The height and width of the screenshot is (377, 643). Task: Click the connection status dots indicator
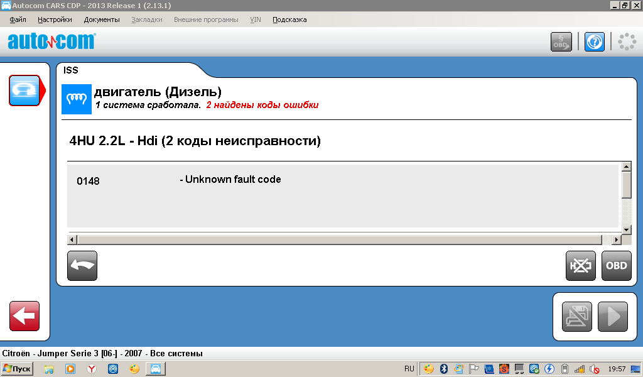(x=627, y=42)
